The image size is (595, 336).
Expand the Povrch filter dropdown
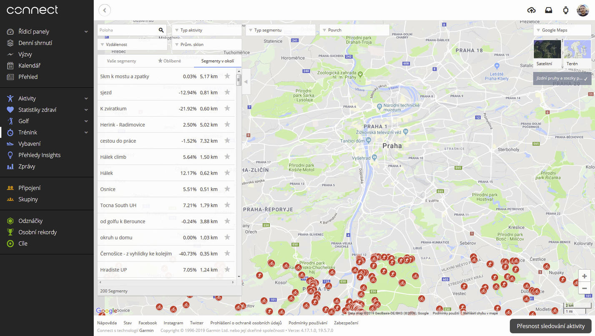(354, 30)
